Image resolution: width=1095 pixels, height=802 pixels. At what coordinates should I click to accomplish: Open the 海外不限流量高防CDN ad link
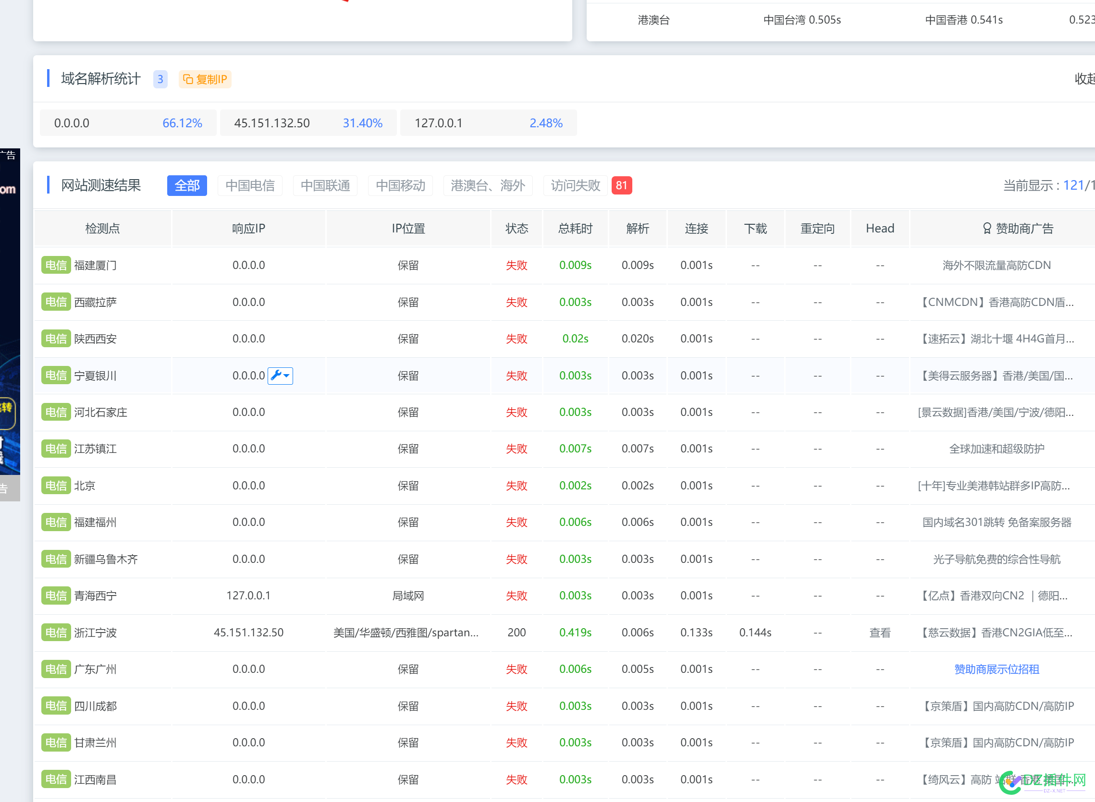click(997, 266)
